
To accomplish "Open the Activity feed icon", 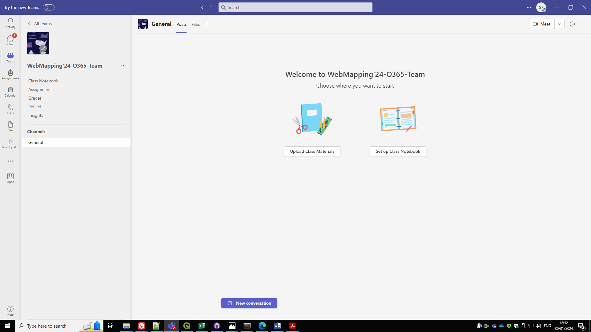I will tap(10, 23).
